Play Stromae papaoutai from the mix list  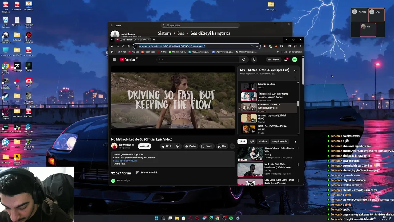(268, 118)
